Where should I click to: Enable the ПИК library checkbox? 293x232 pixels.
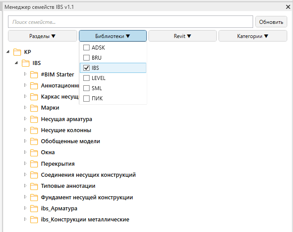click(86, 98)
